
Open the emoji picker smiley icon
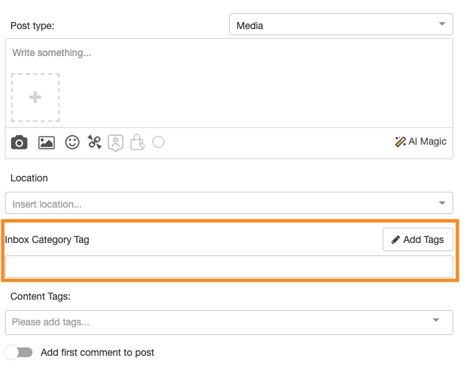click(x=72, y=143)
